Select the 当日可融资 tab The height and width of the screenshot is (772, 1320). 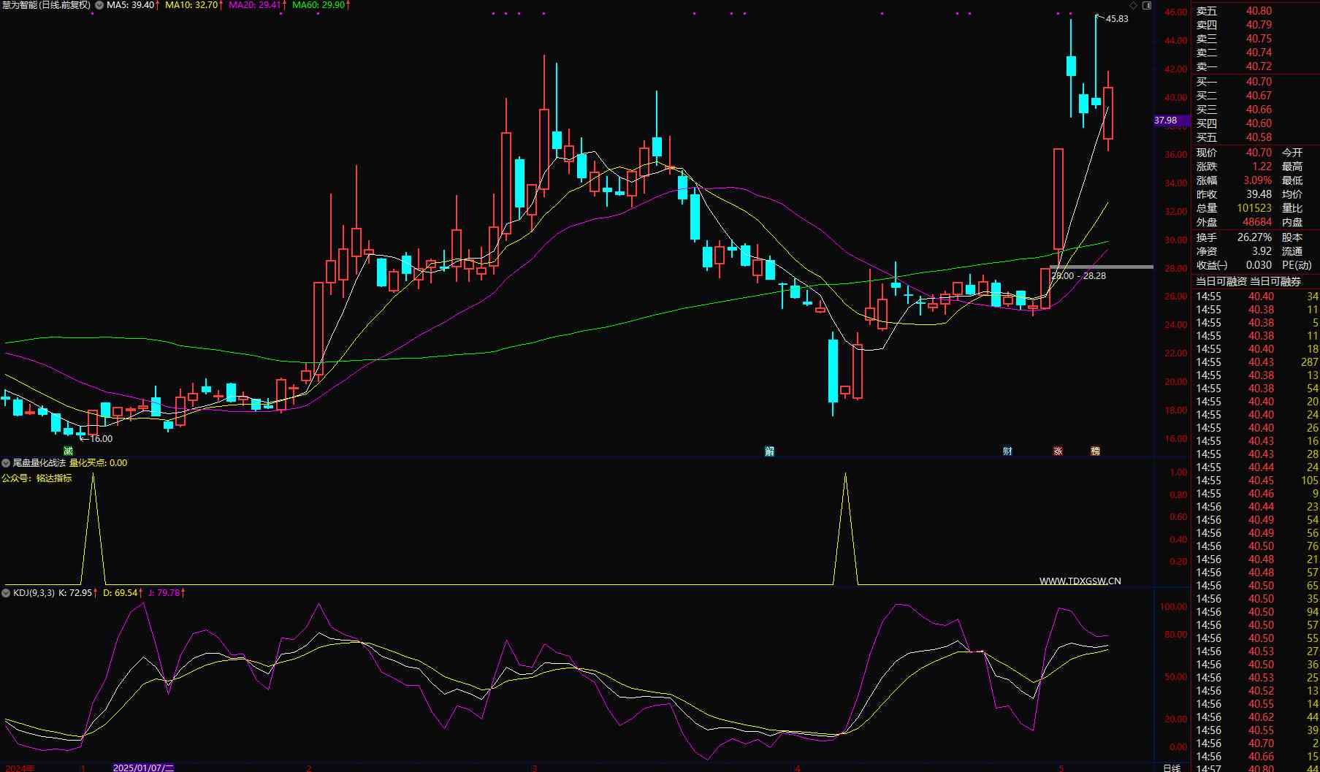[1221, 281]
